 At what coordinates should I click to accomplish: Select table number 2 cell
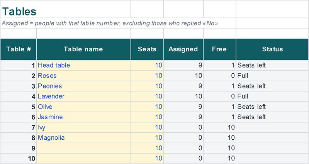tap(18, 76)
